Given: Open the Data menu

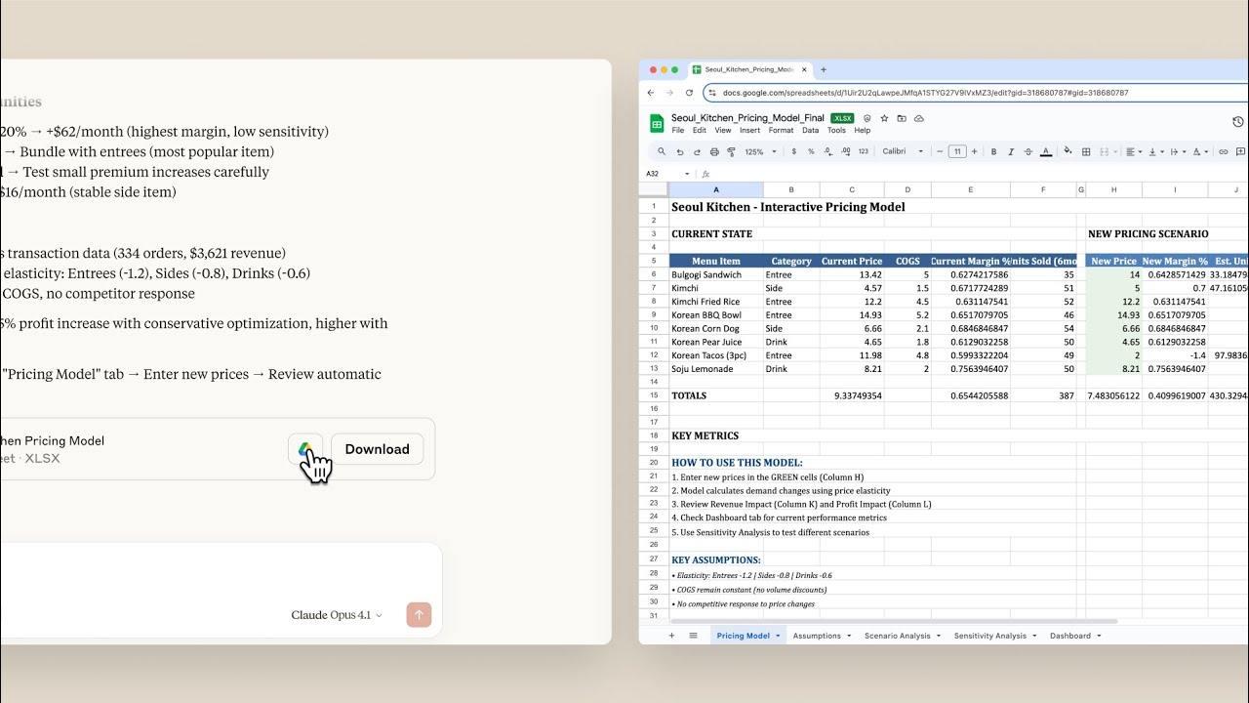Looking at the screenshot, I should click(810, 130).
